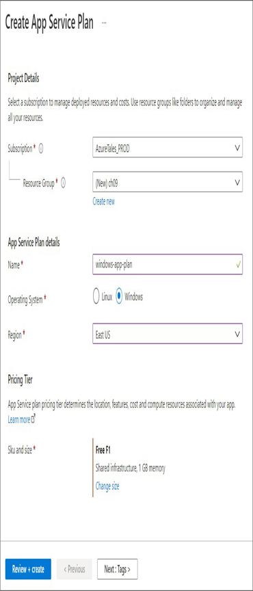Click the green checkmark in Name field
Viewport: 253px width, 591px height.
tap(238, 265)
